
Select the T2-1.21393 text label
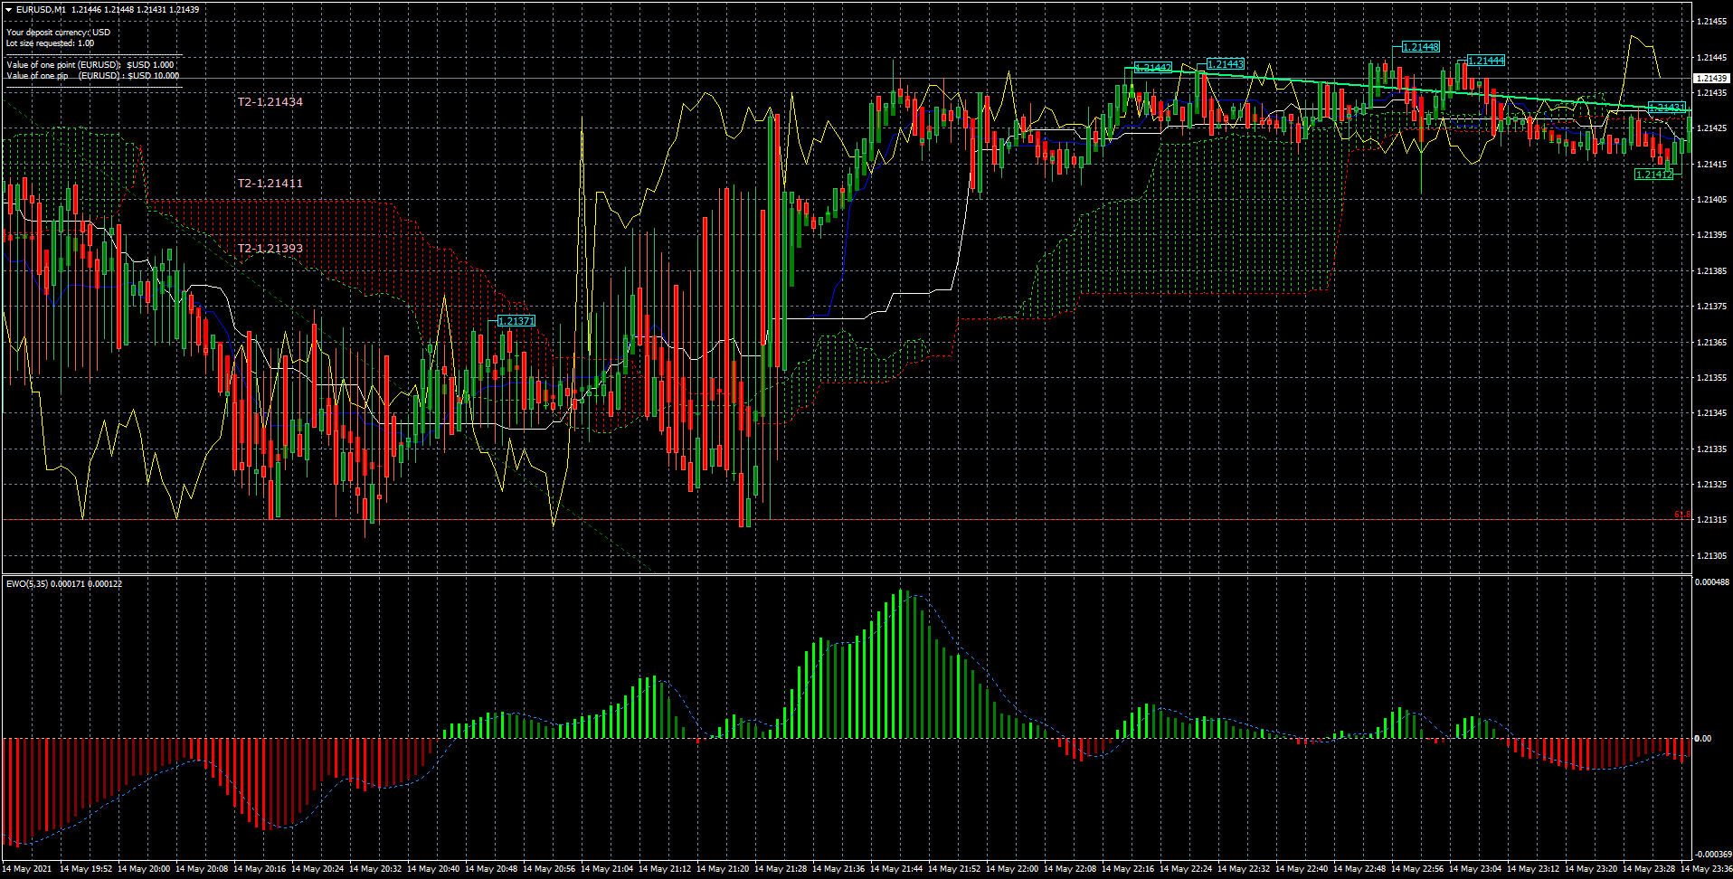(270, 248)
